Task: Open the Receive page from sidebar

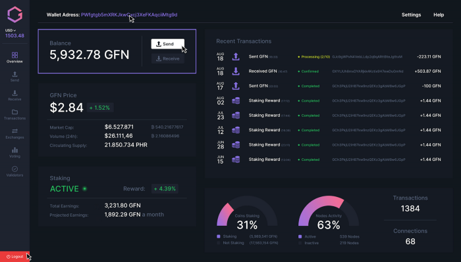Action: (x=14, y=95)
